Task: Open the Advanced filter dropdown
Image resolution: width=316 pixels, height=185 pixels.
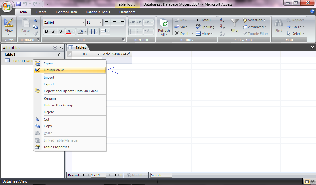Action: 255,27
